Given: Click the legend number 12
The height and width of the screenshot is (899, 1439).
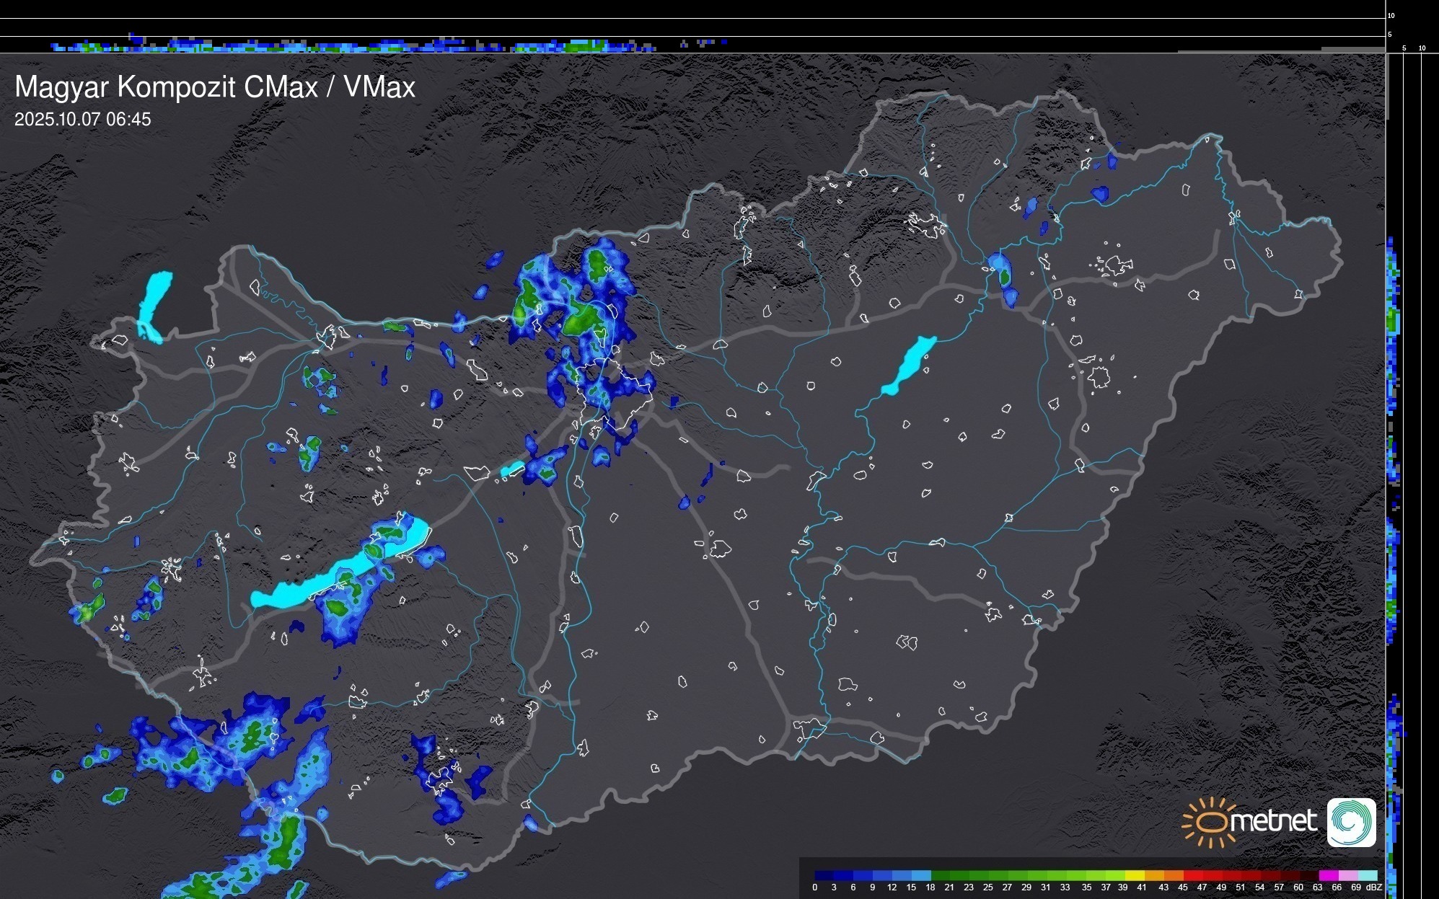Looking at the screenshot, I should point(892,887).
